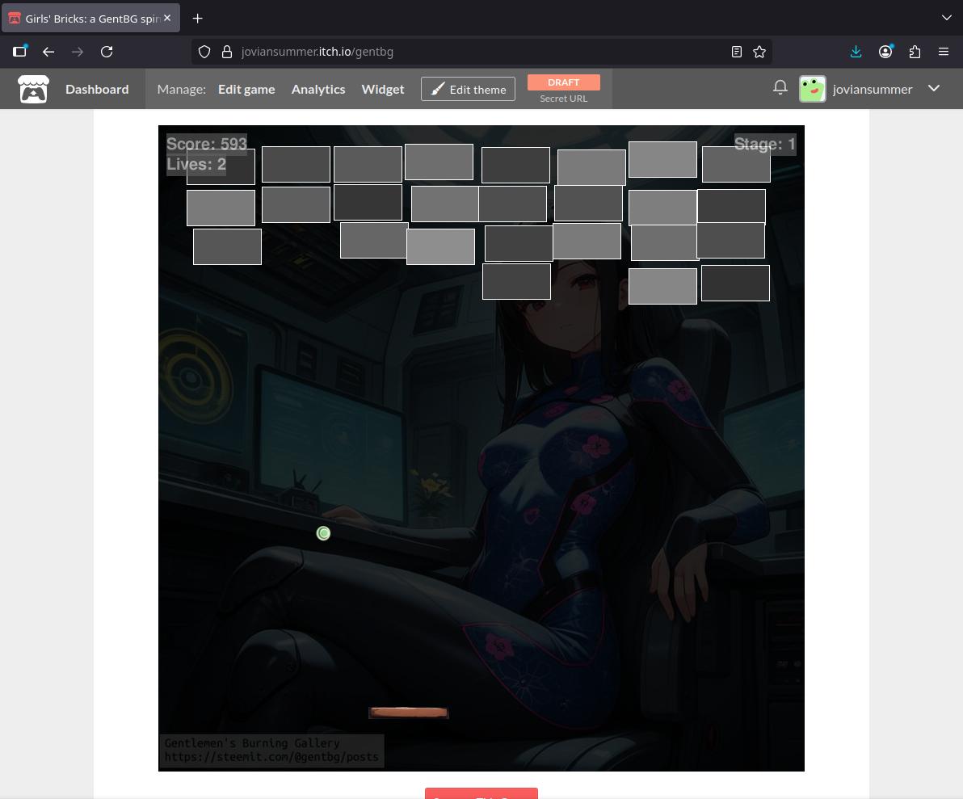This screenshot has width=963, height=799.
Task: Switch to the Girls' Bricks browser tab
Action: (x=89, y=18)
